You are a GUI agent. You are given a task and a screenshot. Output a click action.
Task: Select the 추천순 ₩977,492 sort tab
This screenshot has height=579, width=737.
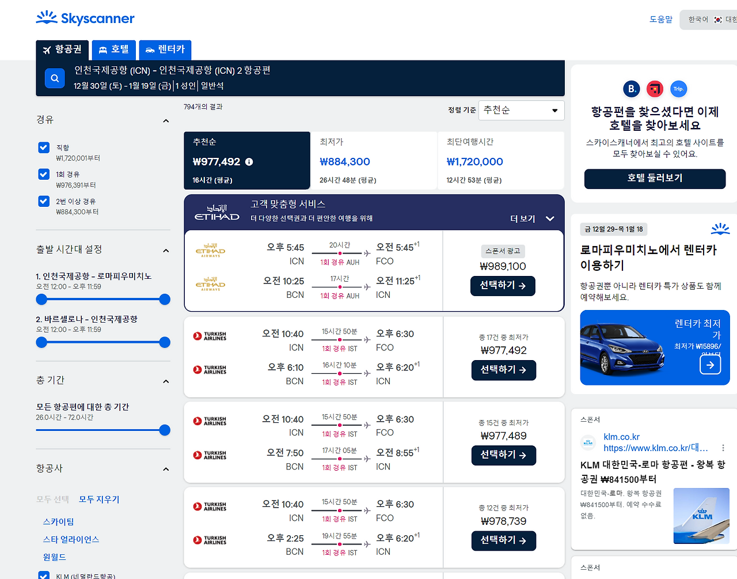tap(247, 161)
